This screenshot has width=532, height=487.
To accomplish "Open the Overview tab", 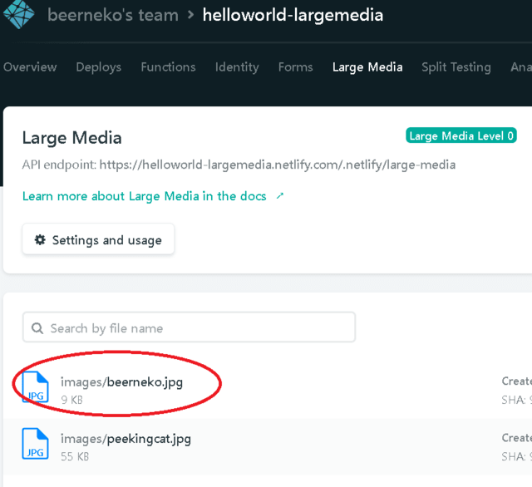I will (30, 67).
